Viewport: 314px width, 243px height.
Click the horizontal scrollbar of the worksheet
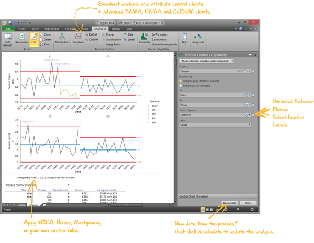click(x=127, y=205)
